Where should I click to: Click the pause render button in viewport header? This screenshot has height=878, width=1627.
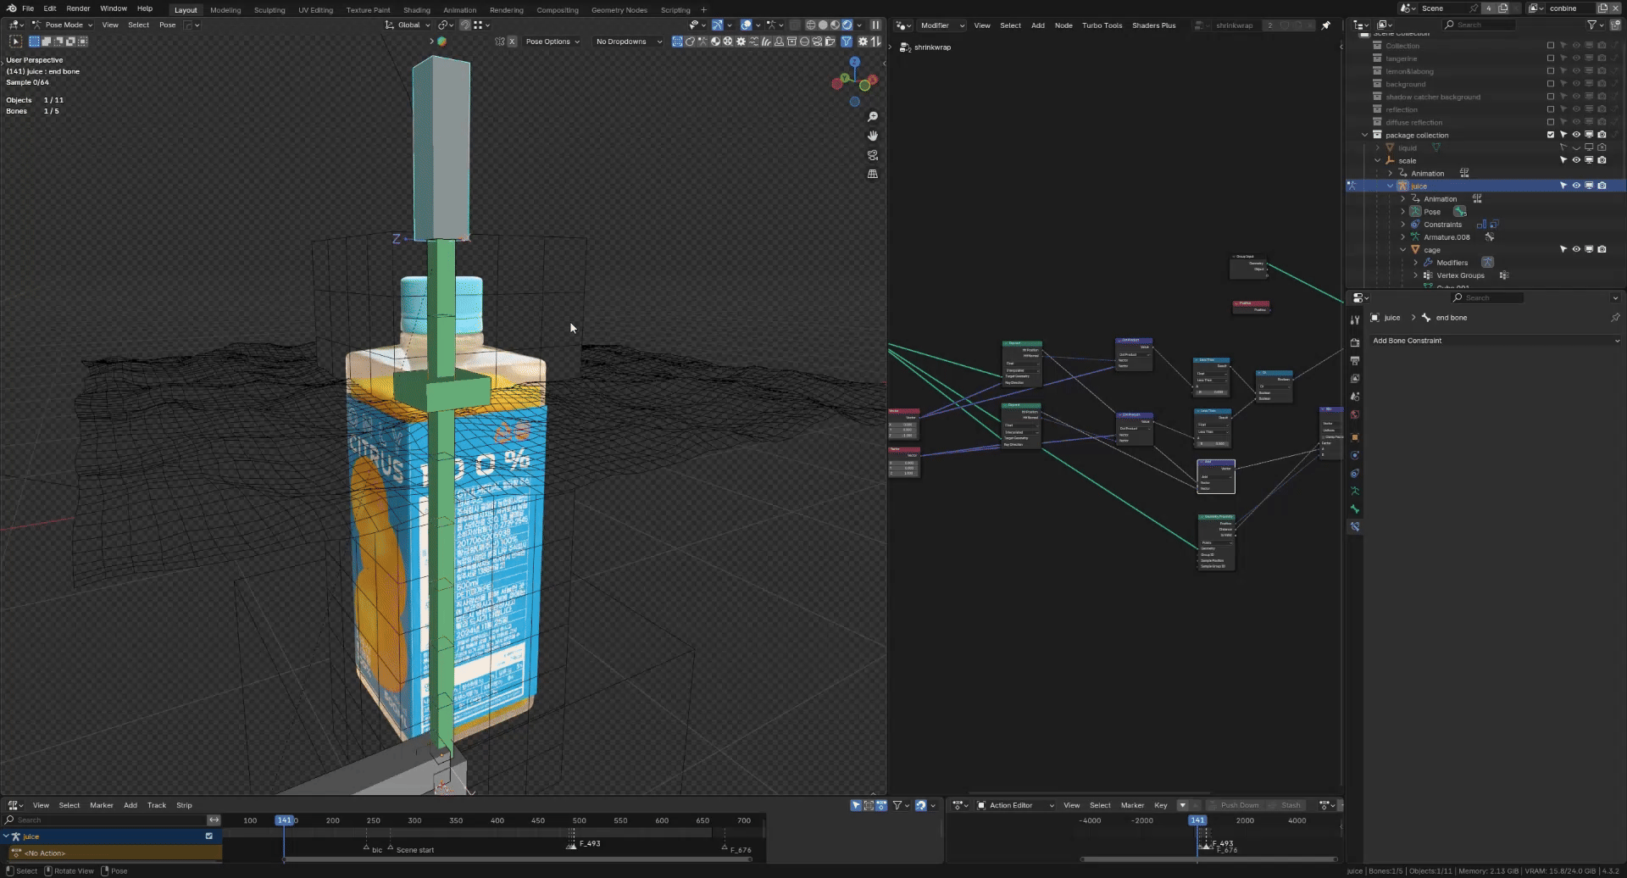pos(875,25)
